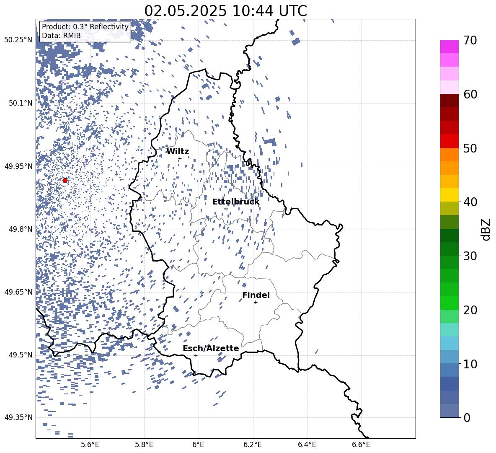
Task: Click the '49.5°N' latitude label
Action: (21, 355)
